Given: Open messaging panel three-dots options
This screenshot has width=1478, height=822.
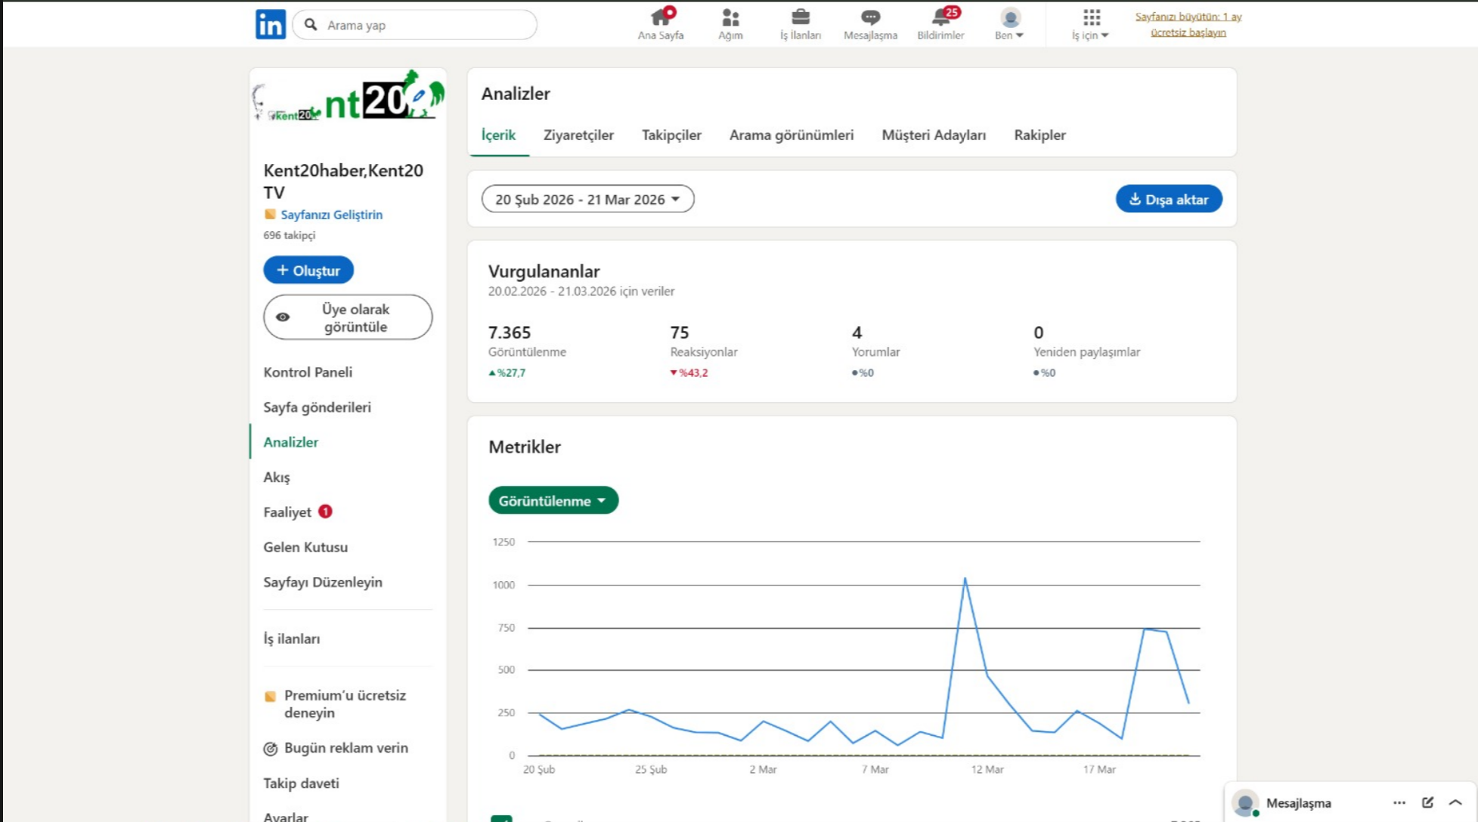Looking at the screenshot, I should tap(1399, 802).
